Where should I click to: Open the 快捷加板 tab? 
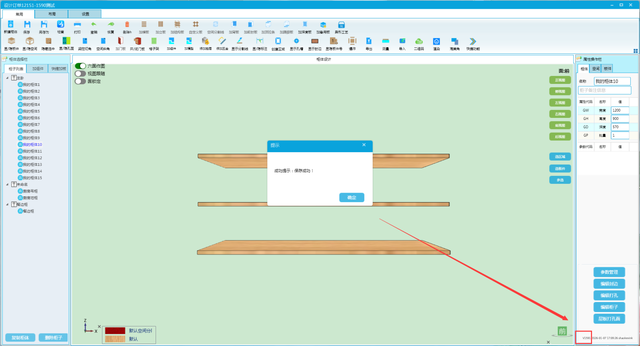tap(58, 69)
